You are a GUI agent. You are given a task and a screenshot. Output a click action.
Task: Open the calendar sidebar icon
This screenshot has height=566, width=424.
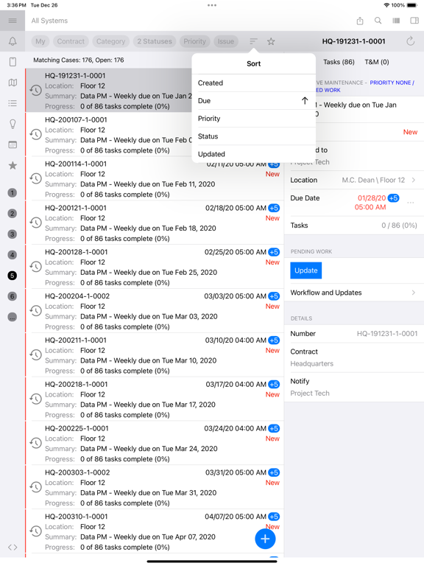click(x=13, y=144)
